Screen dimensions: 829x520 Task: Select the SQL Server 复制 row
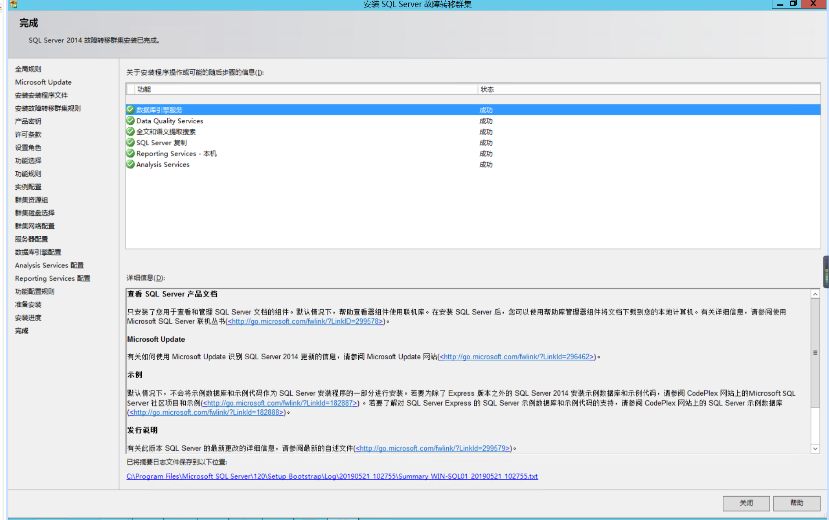click(473, 143)
